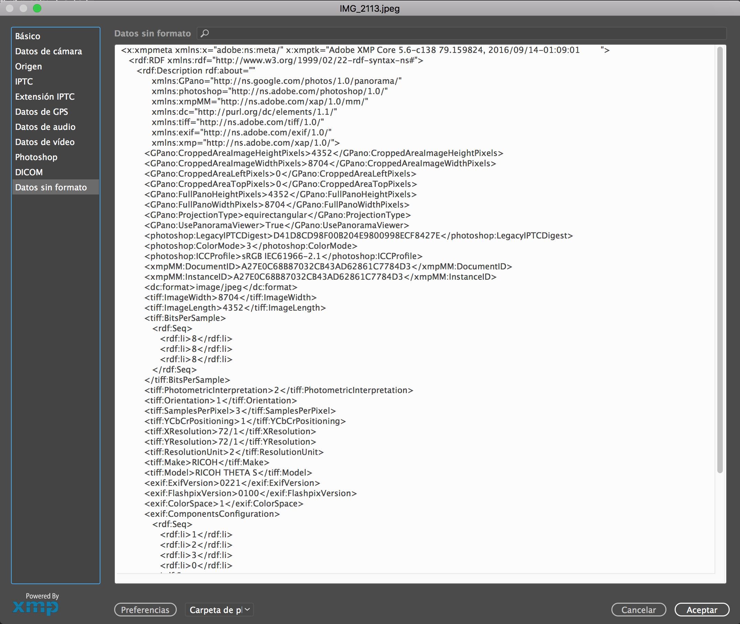Viewport: 740px width, 624px height.
Task: Click the green zoom window button
Action: (37, 8)
